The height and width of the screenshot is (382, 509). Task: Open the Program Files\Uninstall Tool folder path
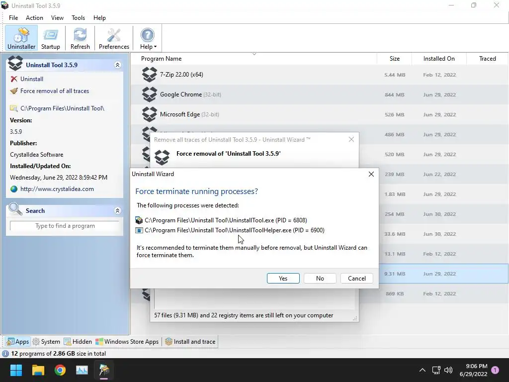point(62,108)
